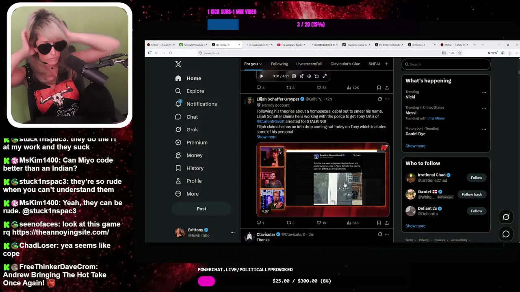
Task: Switch to the Clavicular's Clan tab
Action: pos(345,64)
